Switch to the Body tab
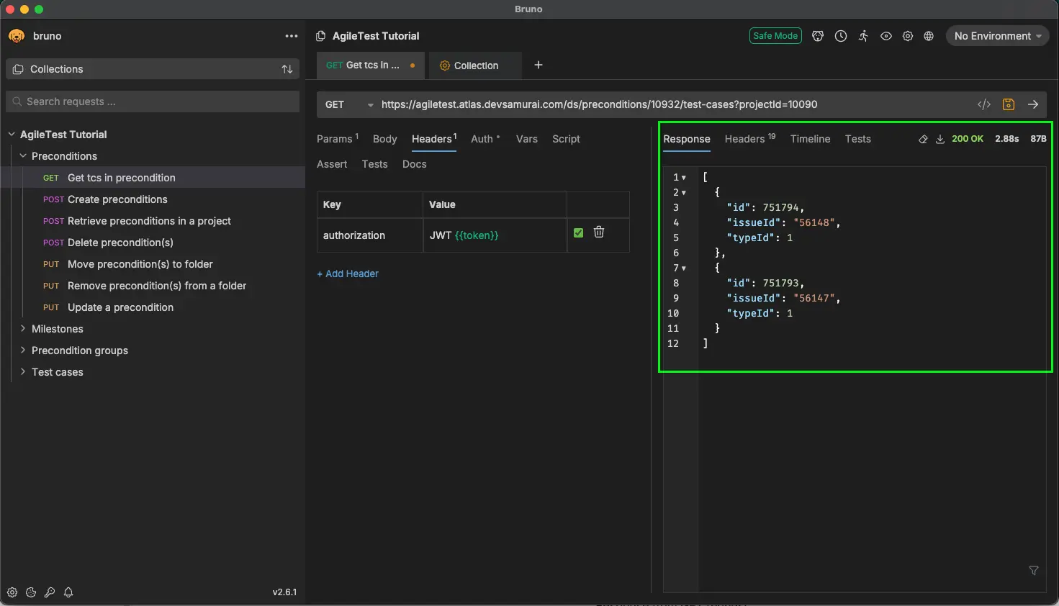1059x606 pixels. coord(385,139)
